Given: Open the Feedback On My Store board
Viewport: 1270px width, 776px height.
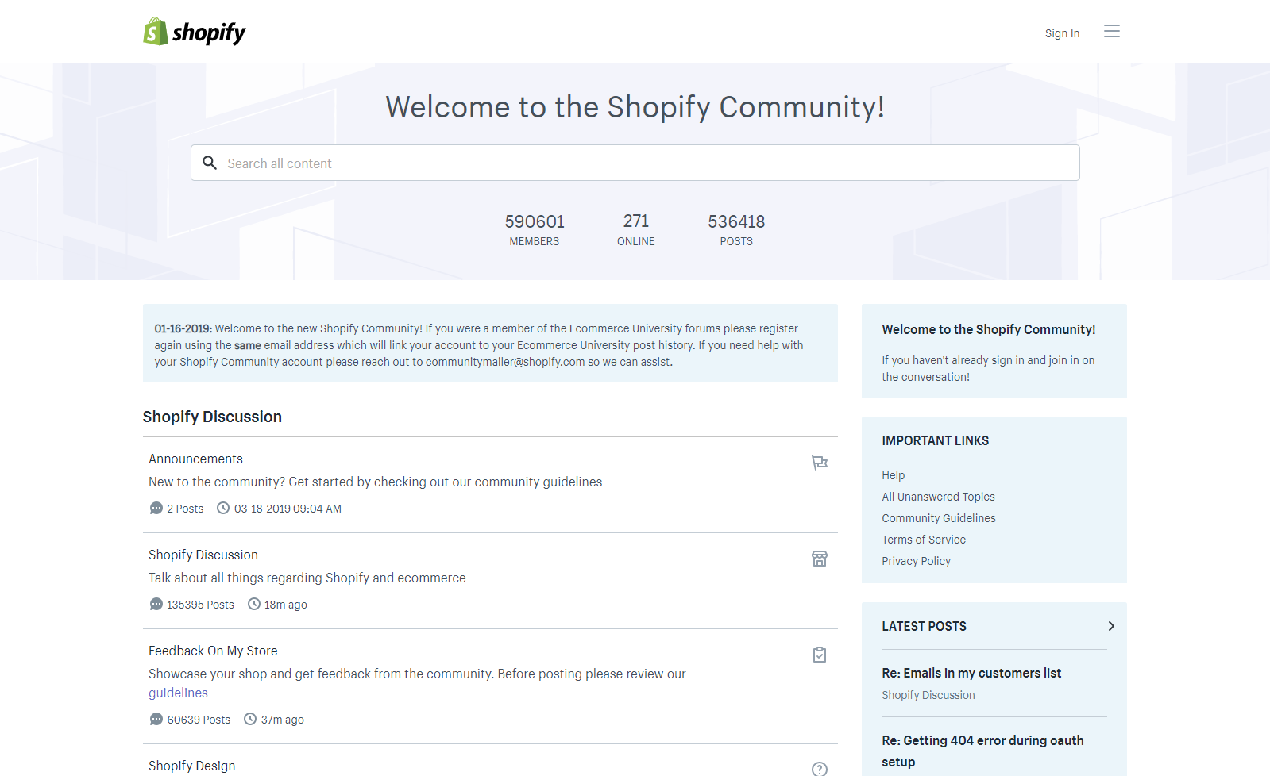Looking at the screenshot, I should [x=213, y=651].
